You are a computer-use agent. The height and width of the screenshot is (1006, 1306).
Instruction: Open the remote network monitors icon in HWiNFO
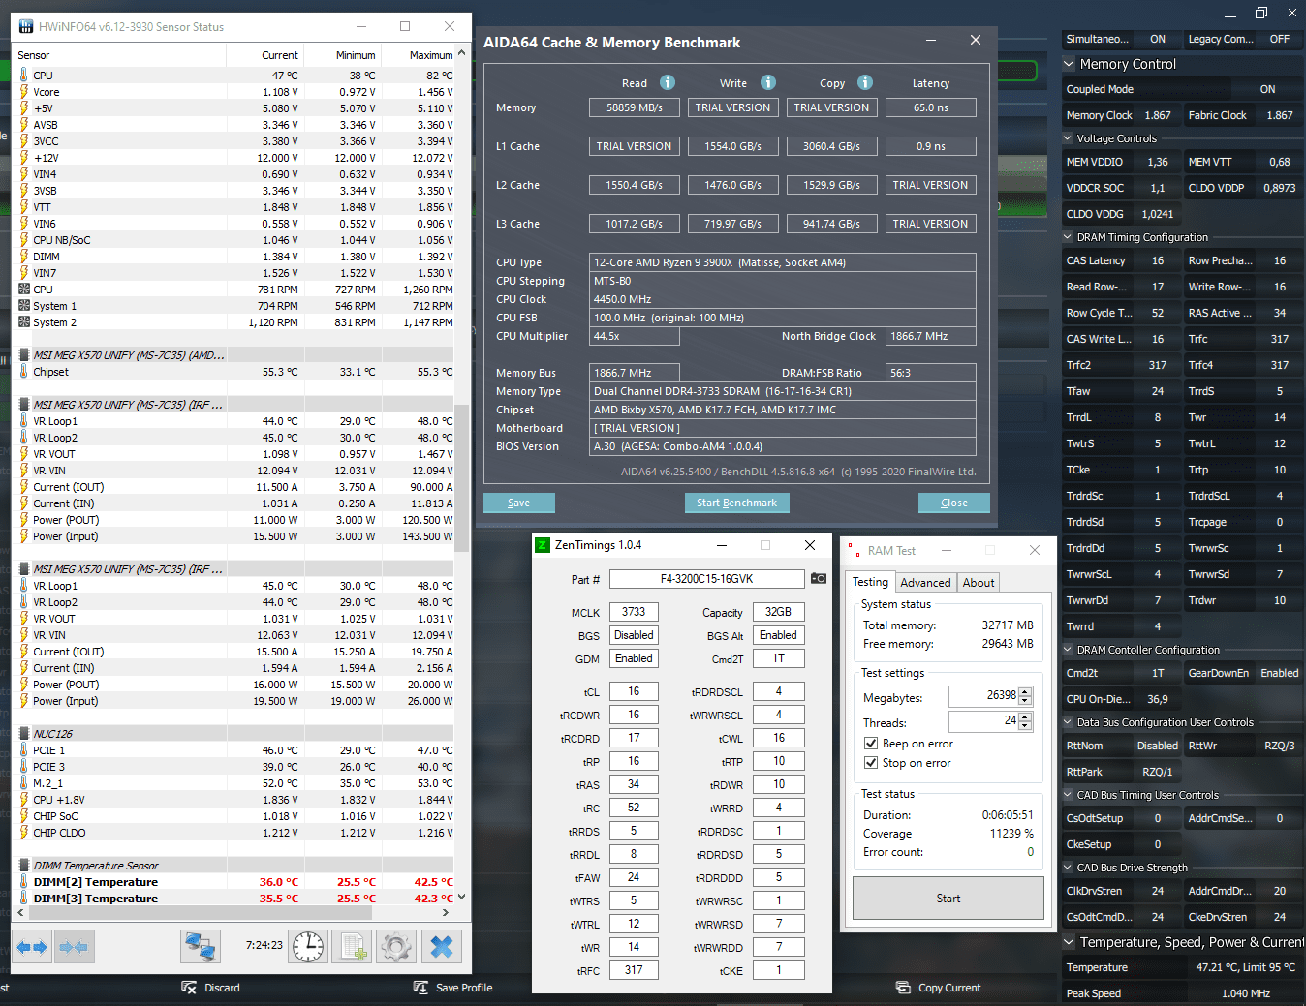click(x=201, y=947)
